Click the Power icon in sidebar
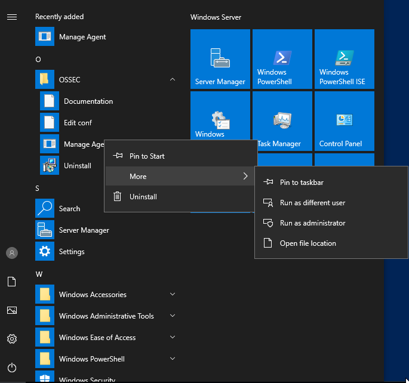This screenshot has height=383, width=409. pos(11,367)
